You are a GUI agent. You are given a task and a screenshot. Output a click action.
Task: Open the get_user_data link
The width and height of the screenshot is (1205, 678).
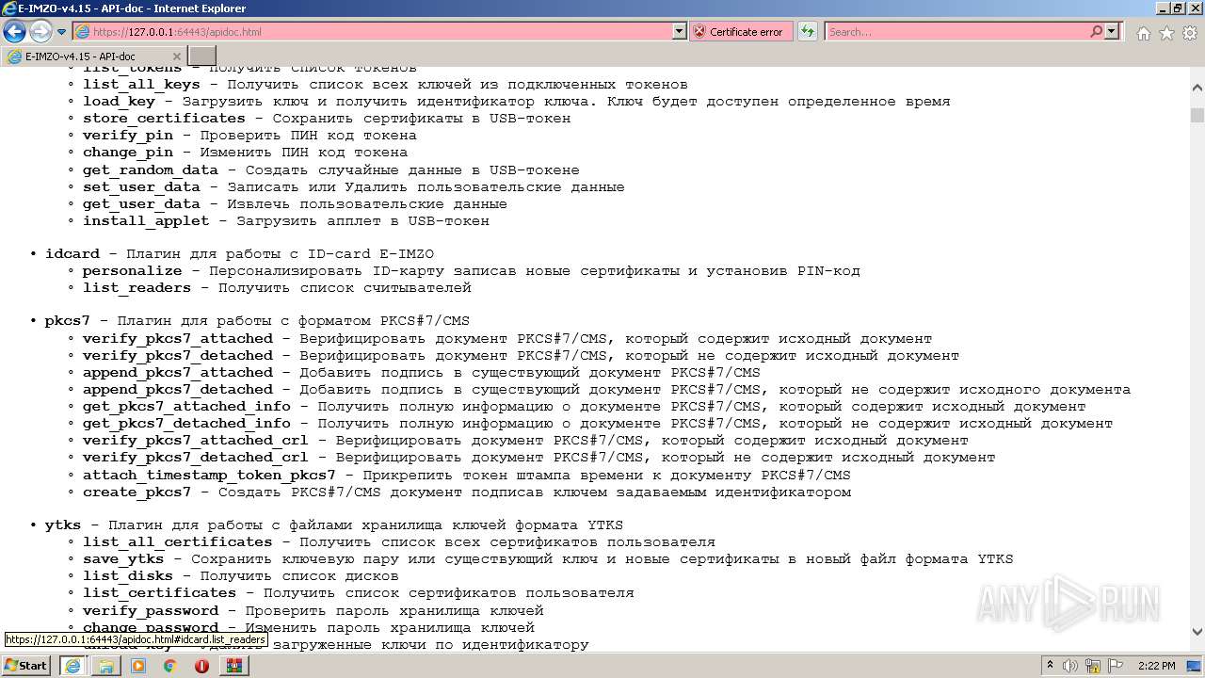point(141,204)
